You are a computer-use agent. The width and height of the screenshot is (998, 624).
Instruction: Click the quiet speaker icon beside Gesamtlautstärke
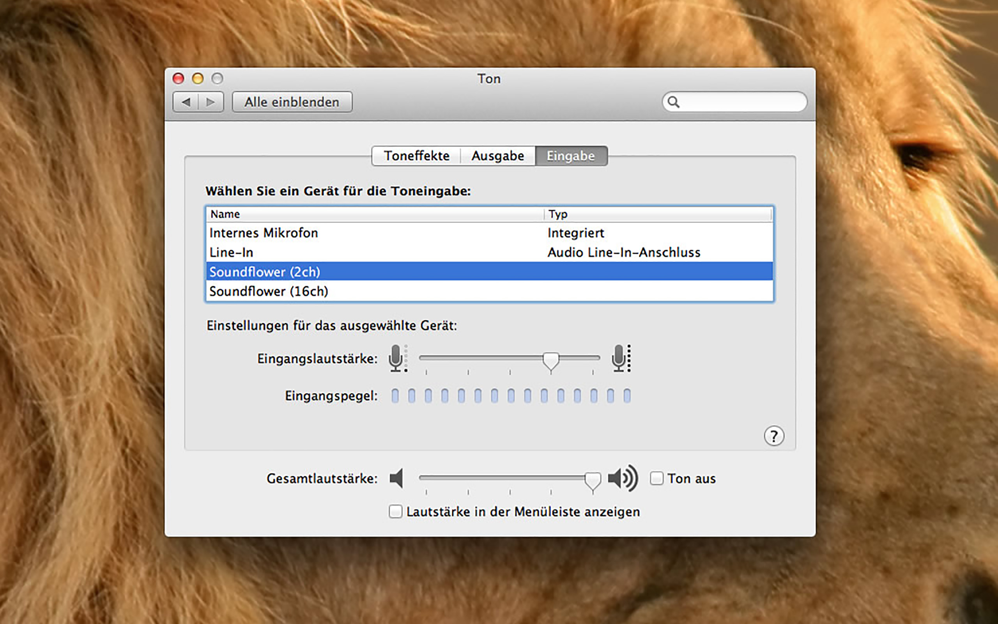(396, 478)
